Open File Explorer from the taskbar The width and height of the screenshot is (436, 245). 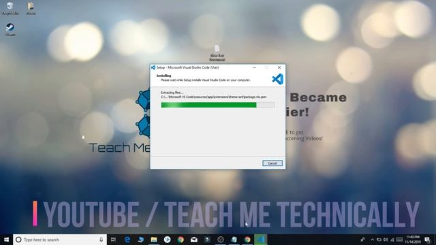154,240
